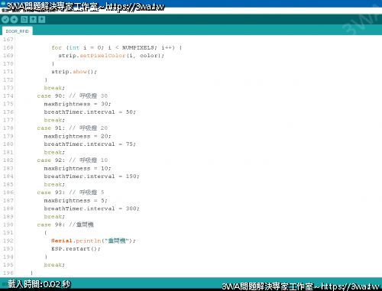Click the breathTimer.interval = 150 line
Image resolution: width=382 pixels, height=291 pixels.
pos(92,176)
